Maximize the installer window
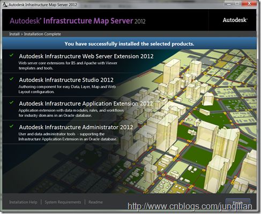The image size is (261, 214). tap(237, 3)
